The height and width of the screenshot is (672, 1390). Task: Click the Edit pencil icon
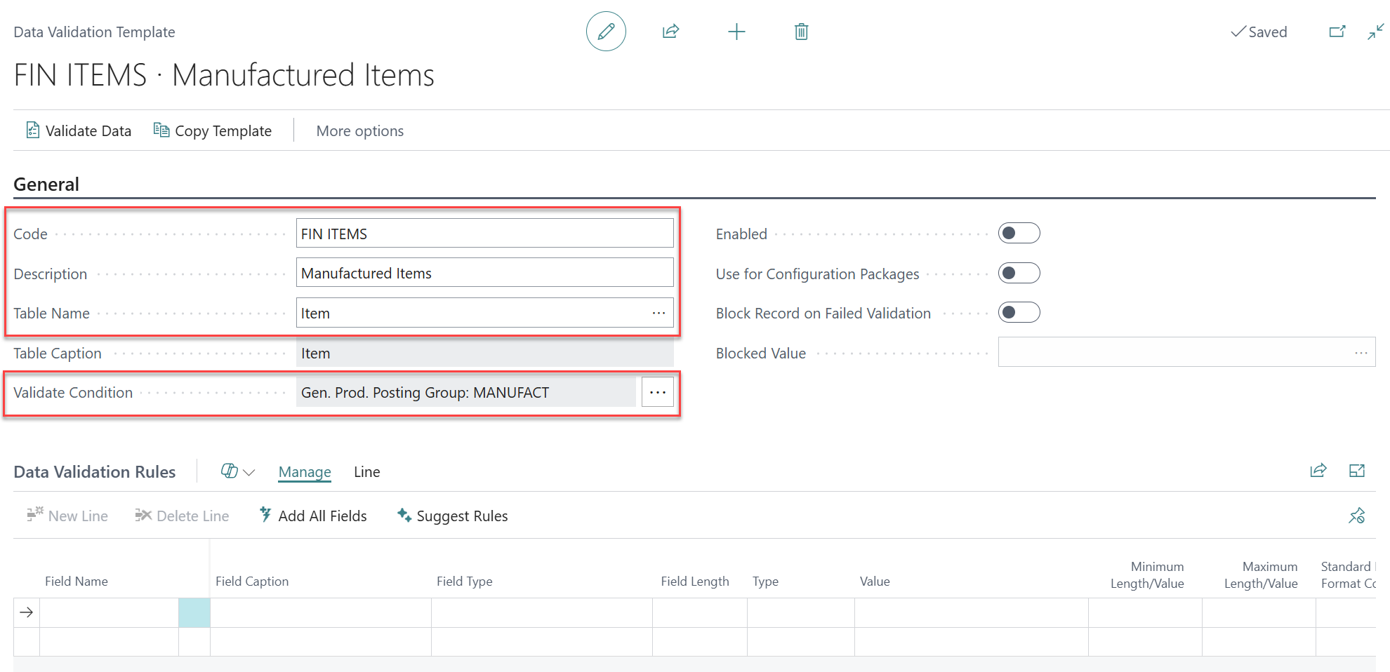(x=605, y=32)
